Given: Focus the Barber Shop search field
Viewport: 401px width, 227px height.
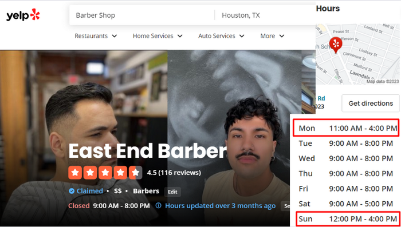Looking at the screenshot, I should 142,15.
